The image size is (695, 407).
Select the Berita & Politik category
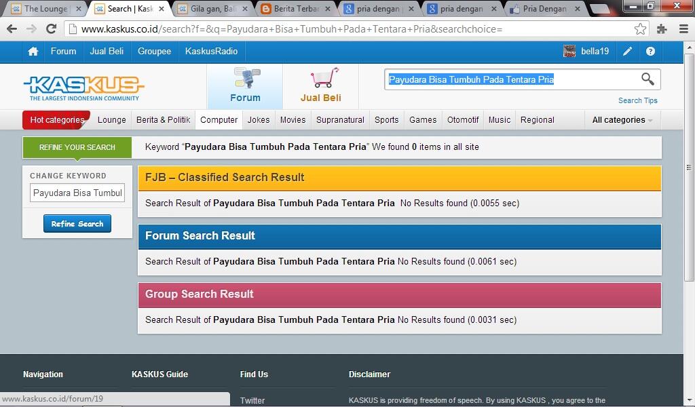[163, 120]
